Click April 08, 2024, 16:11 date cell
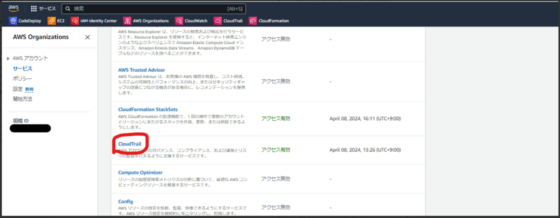 (x=365, y=118)
